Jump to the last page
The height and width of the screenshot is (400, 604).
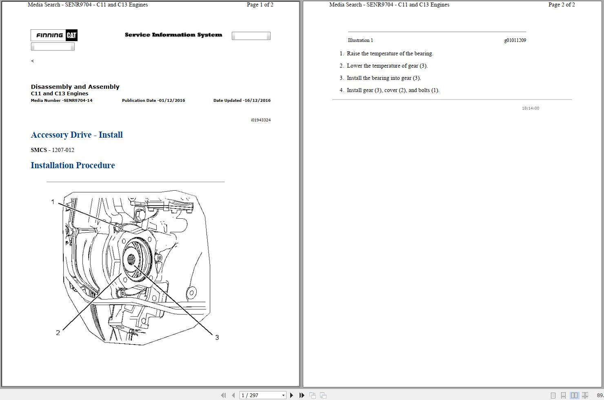(x=301, y=395)
